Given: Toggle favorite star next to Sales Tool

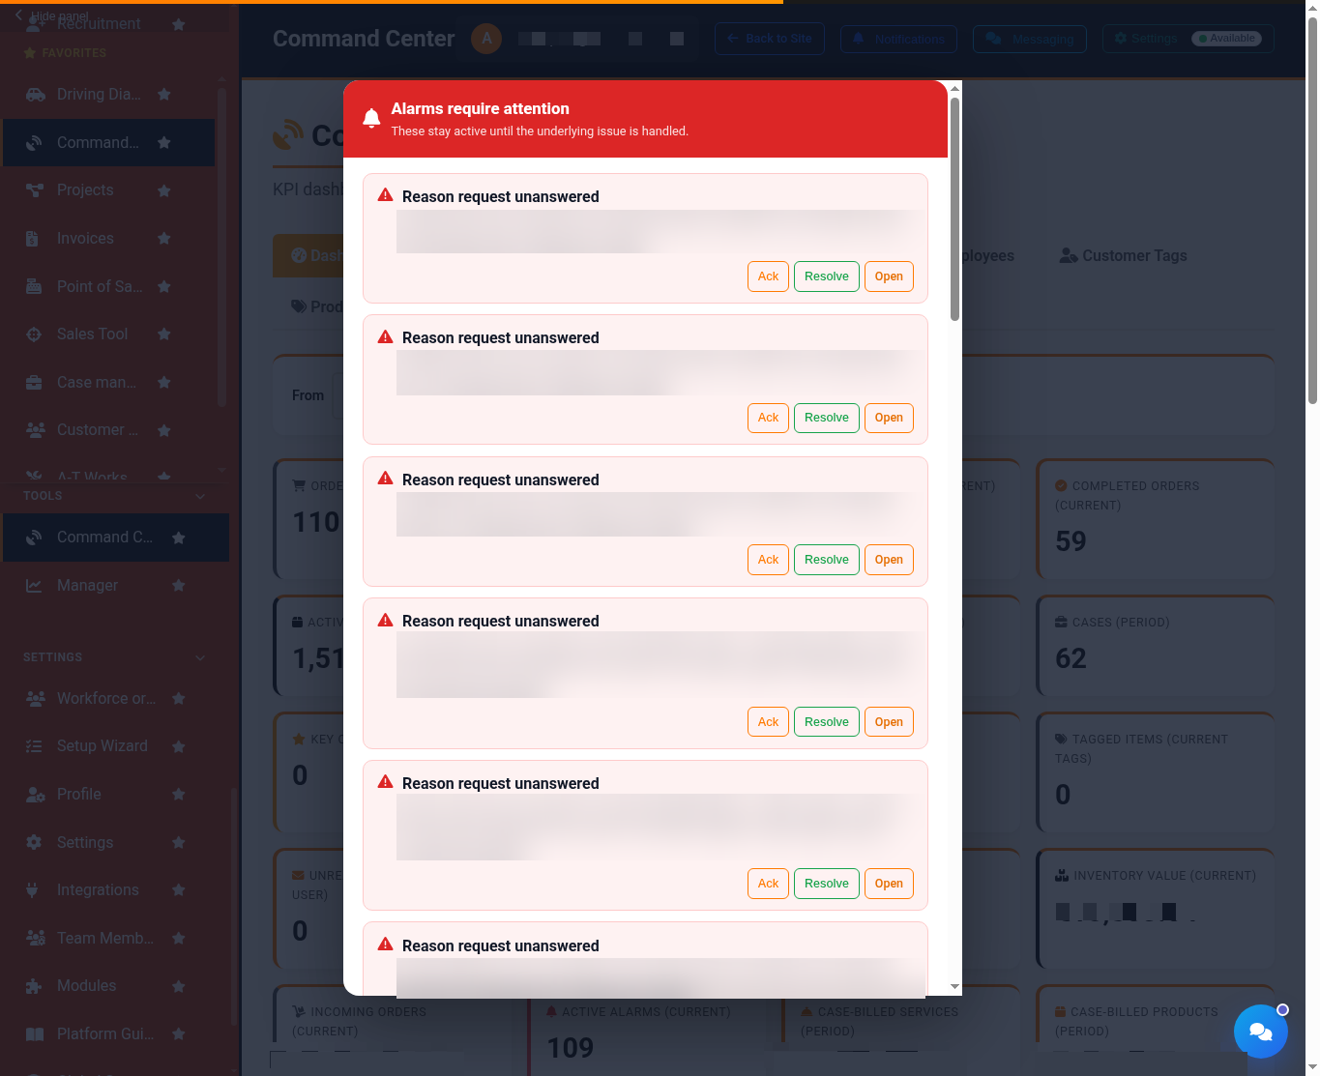Looking at the screenshot, I should tap(164, 334).
